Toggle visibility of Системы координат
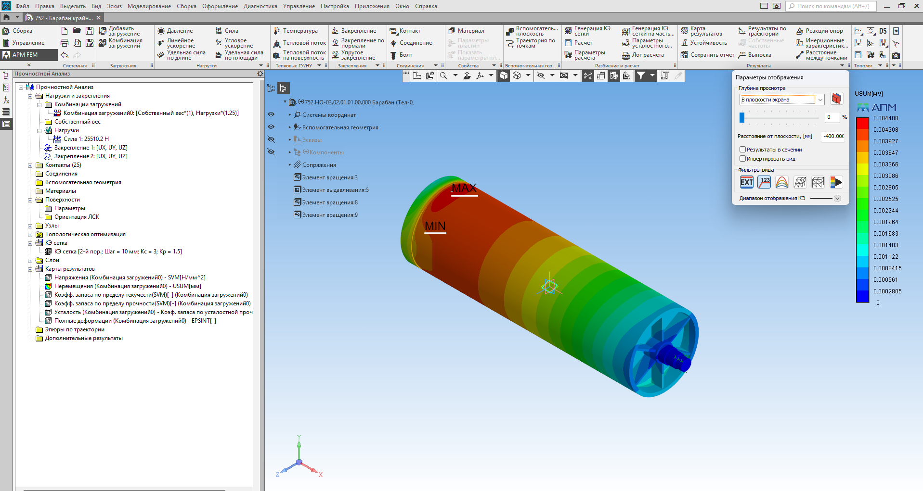This screenshot has width=923, height=491. click(x=271, y=114)
